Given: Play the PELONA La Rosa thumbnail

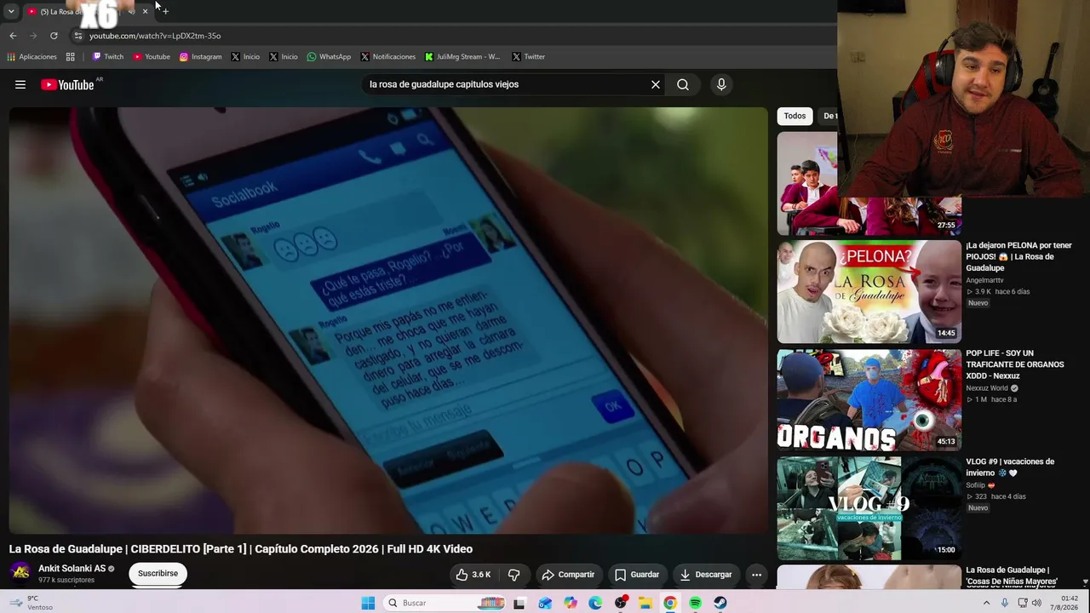Looking at the screenshot, I should click(869, 292).
